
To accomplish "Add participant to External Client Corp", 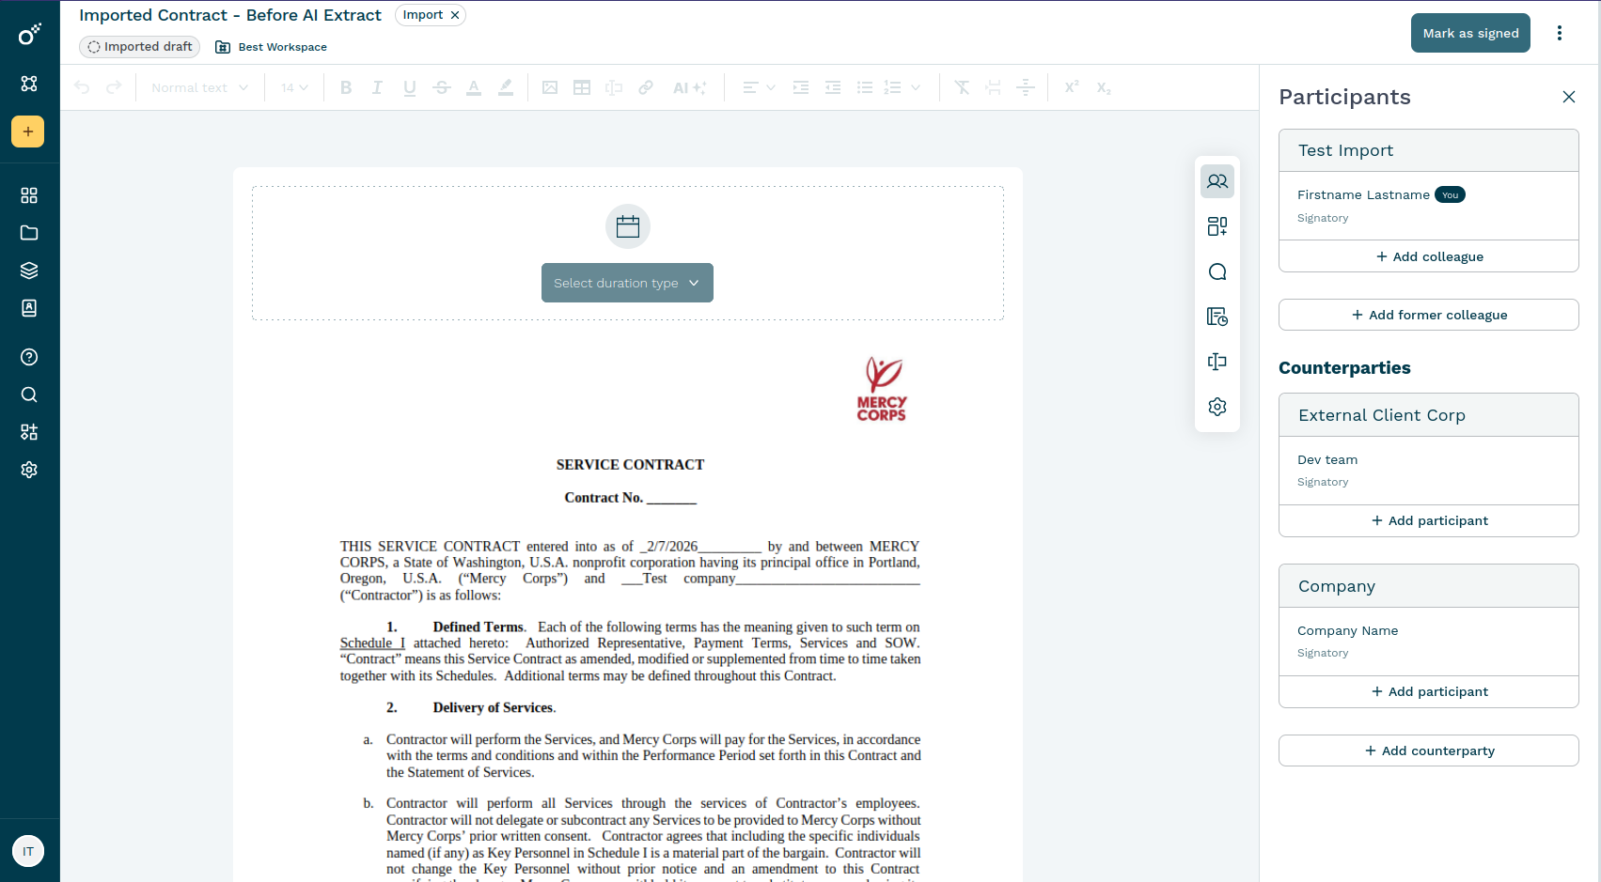I will pyautogui.click(x=1429, y=520).
